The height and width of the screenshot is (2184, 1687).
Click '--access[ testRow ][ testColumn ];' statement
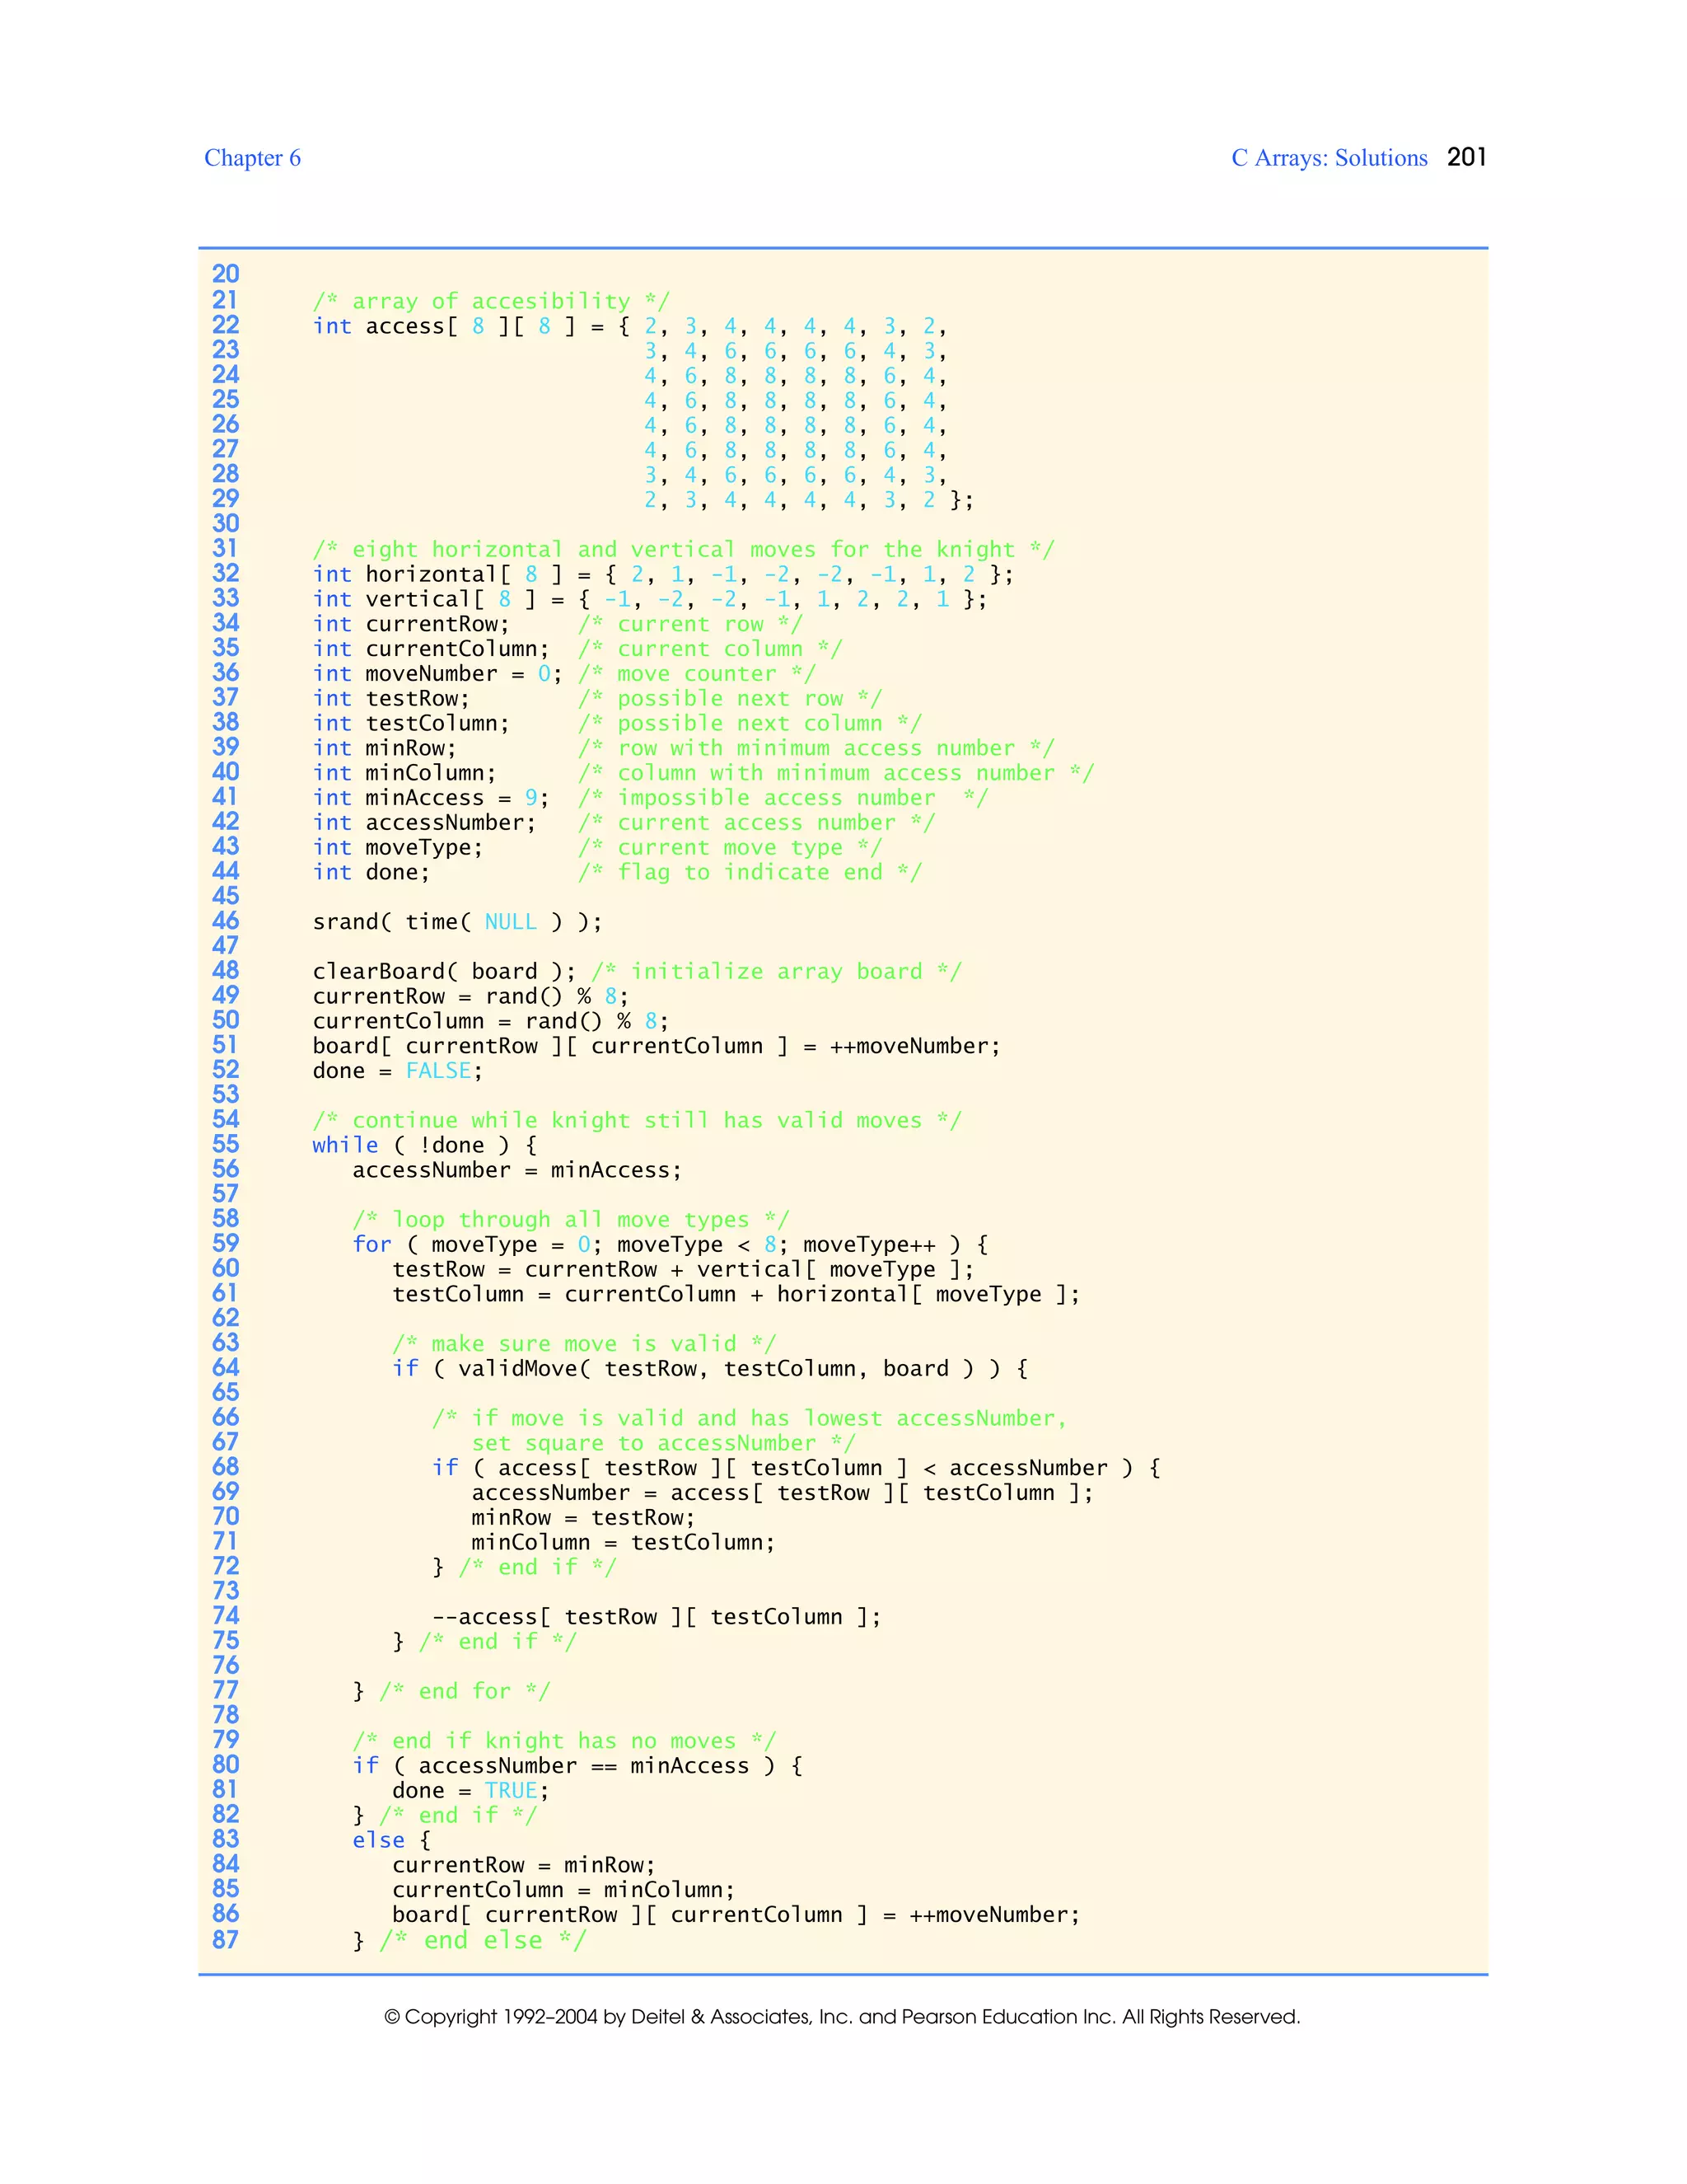(656, 1617)
